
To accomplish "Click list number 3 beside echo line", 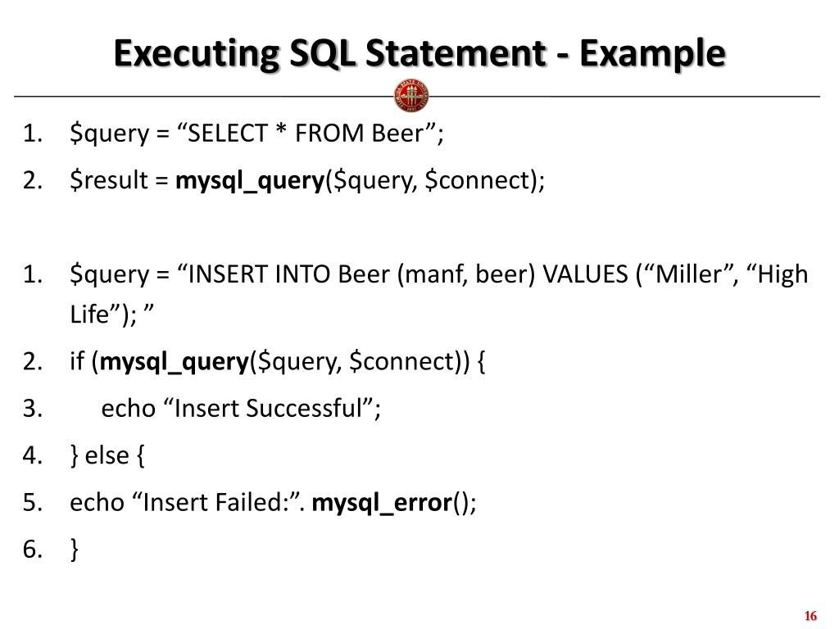I will point(33,409).
